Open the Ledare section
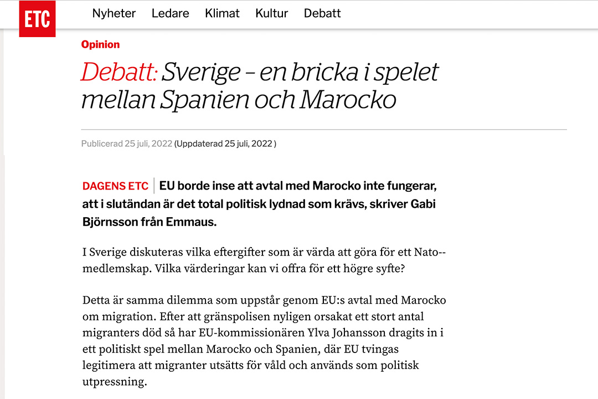 pyautogui.click(x=170, y=13)
